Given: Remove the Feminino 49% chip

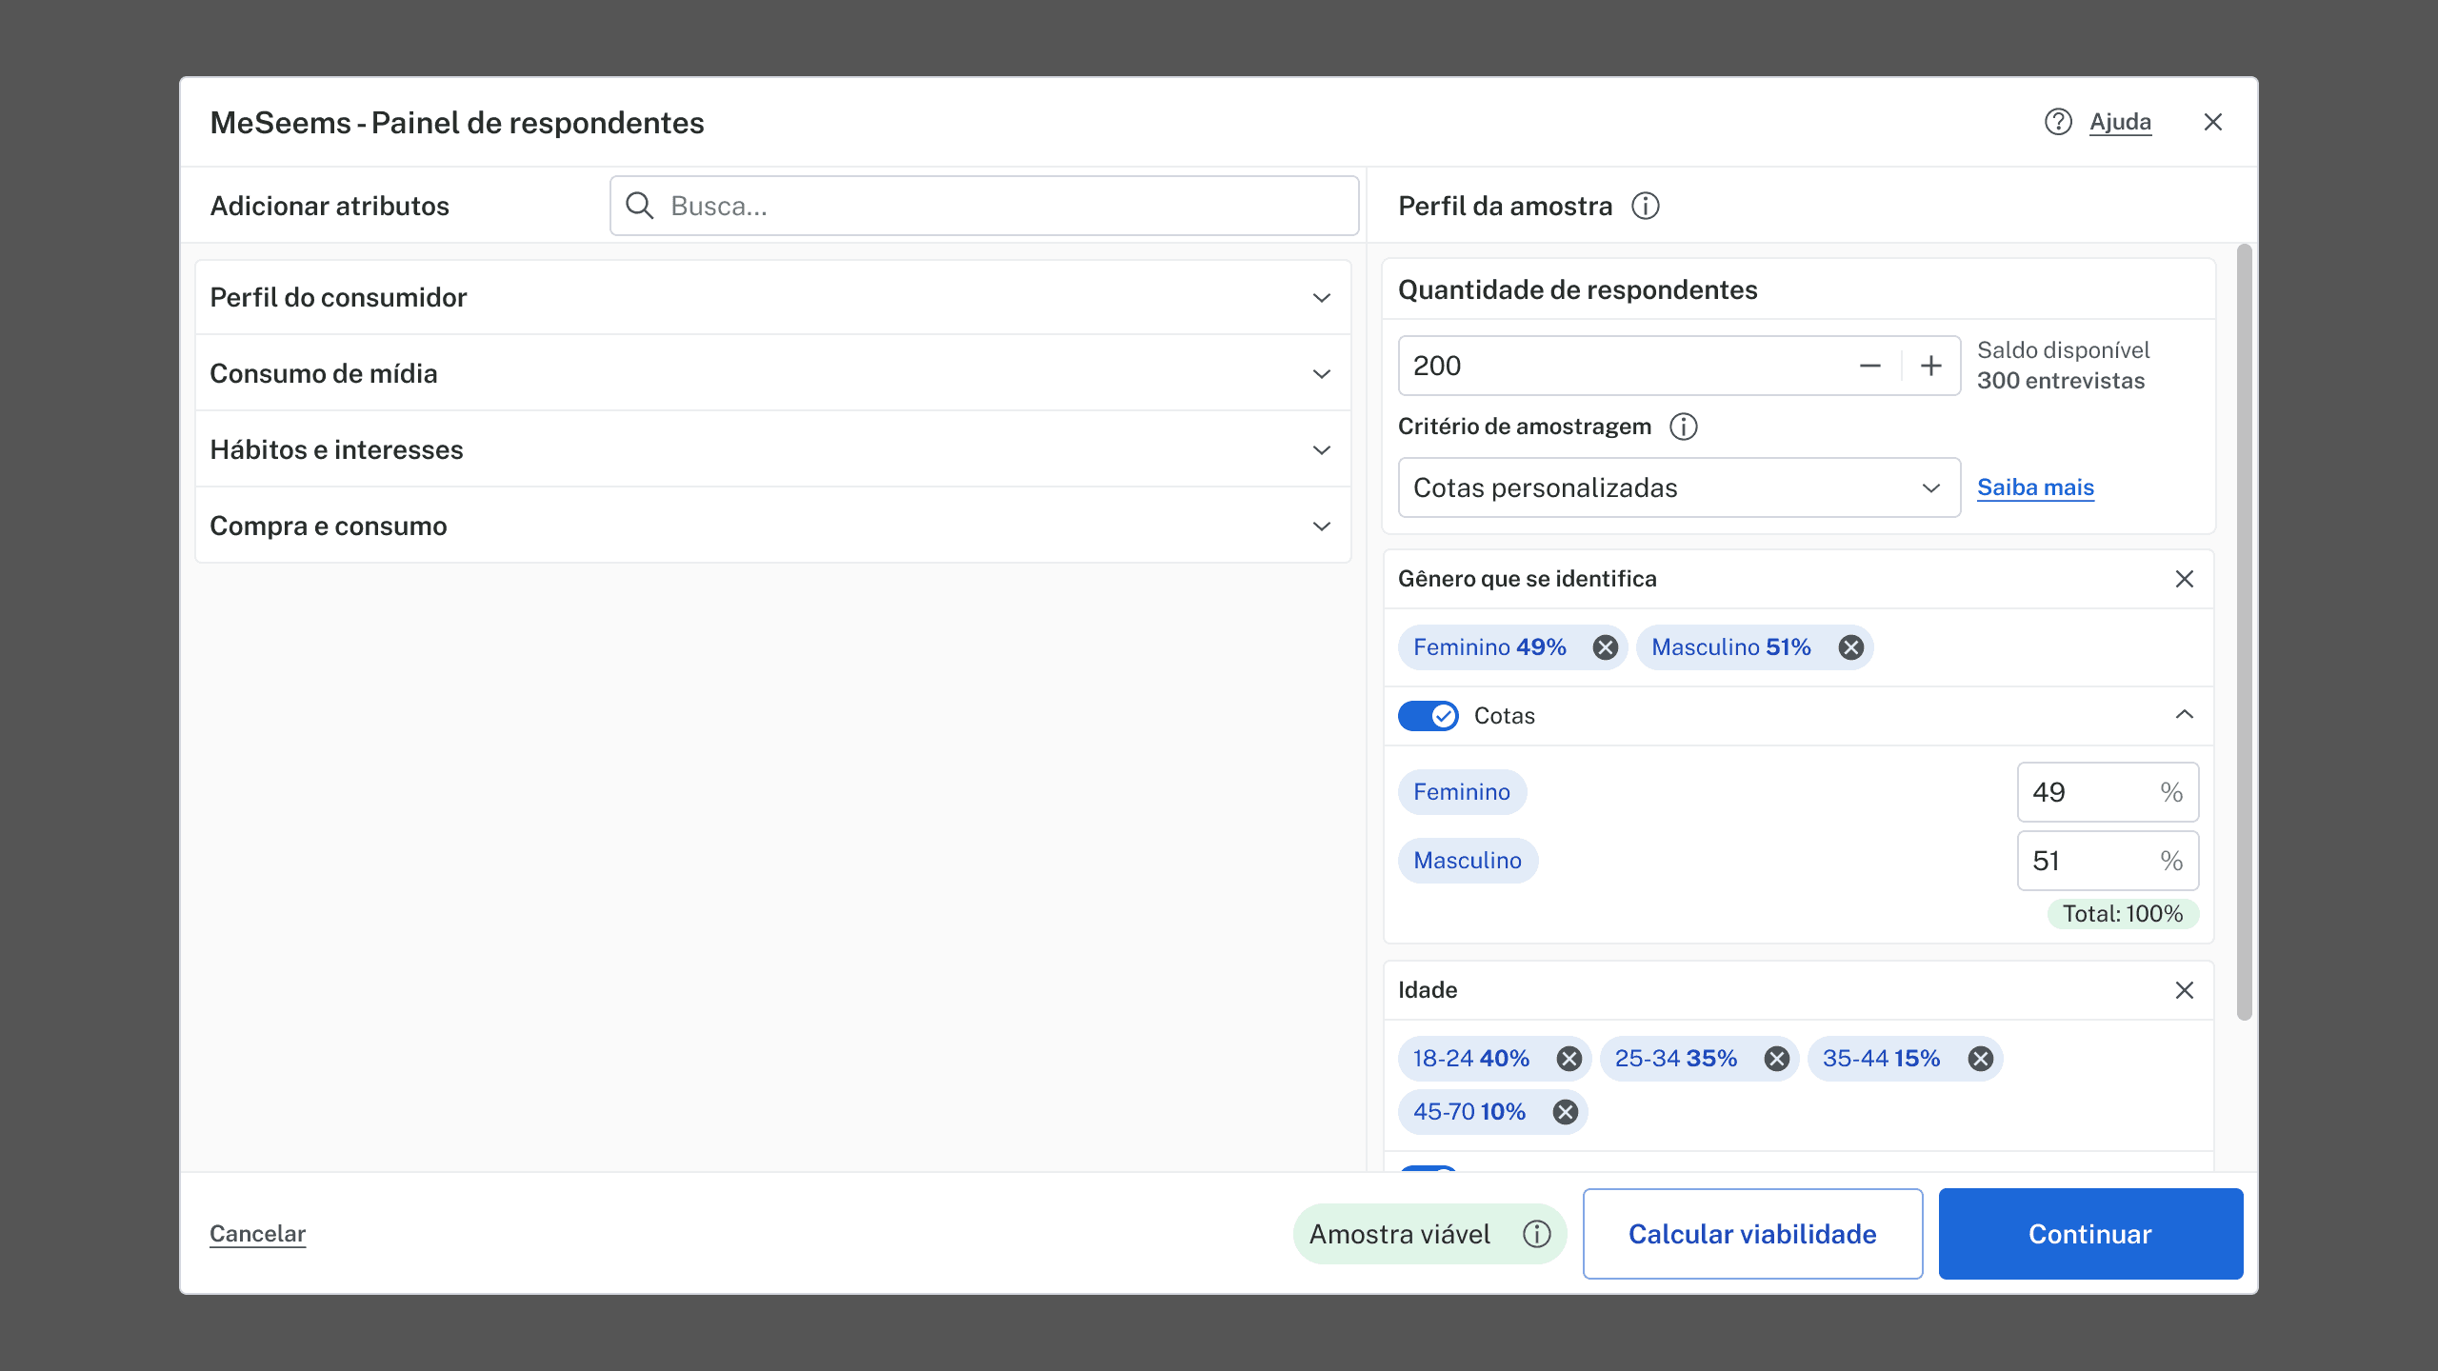Looking at the screenshot, I should [1604, 646].
